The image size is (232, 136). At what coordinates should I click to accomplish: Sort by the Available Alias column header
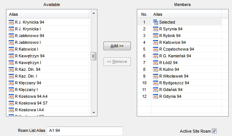(x=48, y=14)
